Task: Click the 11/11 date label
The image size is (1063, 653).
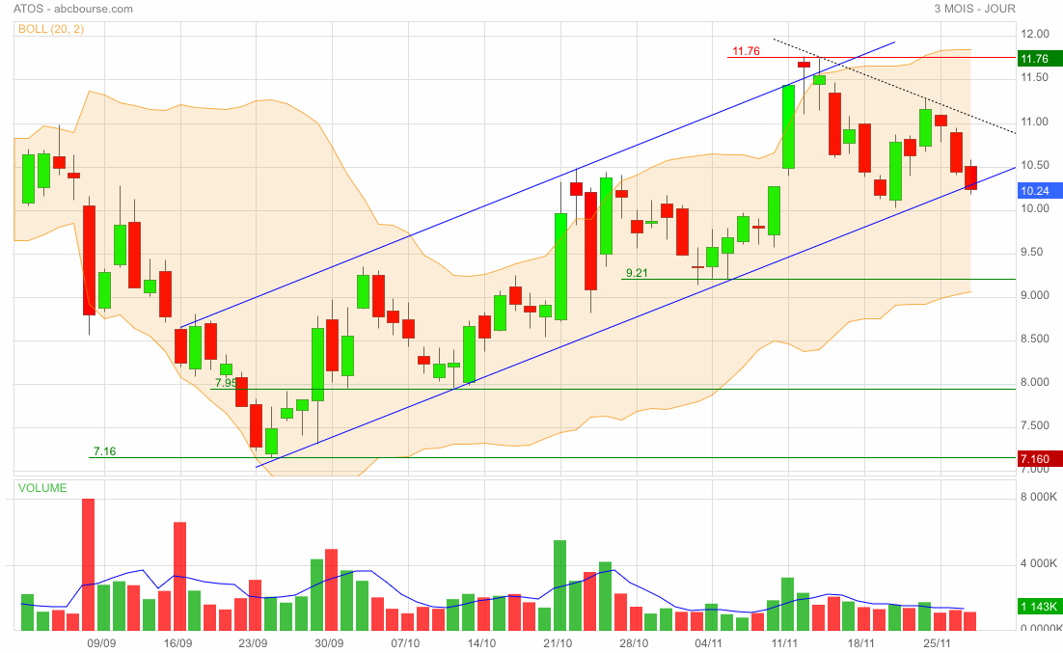Action: 784,643
